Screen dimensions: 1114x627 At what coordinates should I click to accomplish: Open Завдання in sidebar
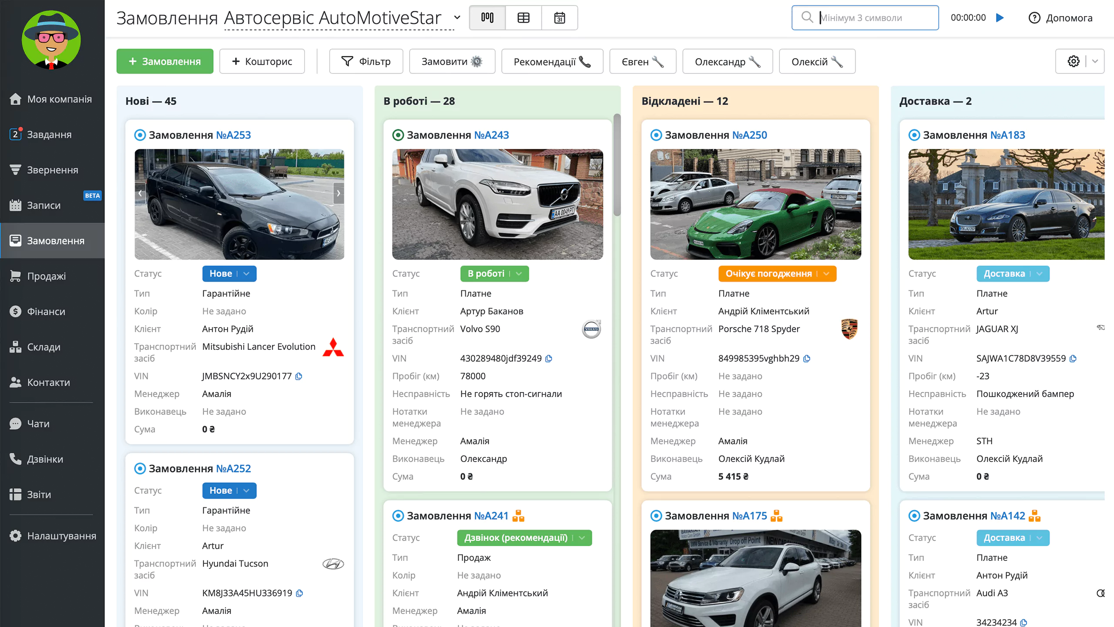coord(52,135)
